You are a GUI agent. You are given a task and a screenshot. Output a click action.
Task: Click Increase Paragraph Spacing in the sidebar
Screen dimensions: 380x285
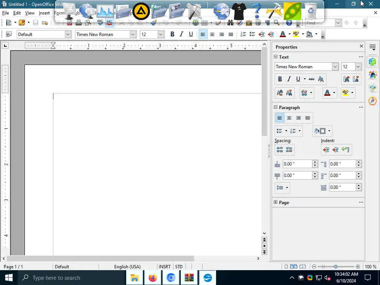pyautogui.click(x=280, y=150)
